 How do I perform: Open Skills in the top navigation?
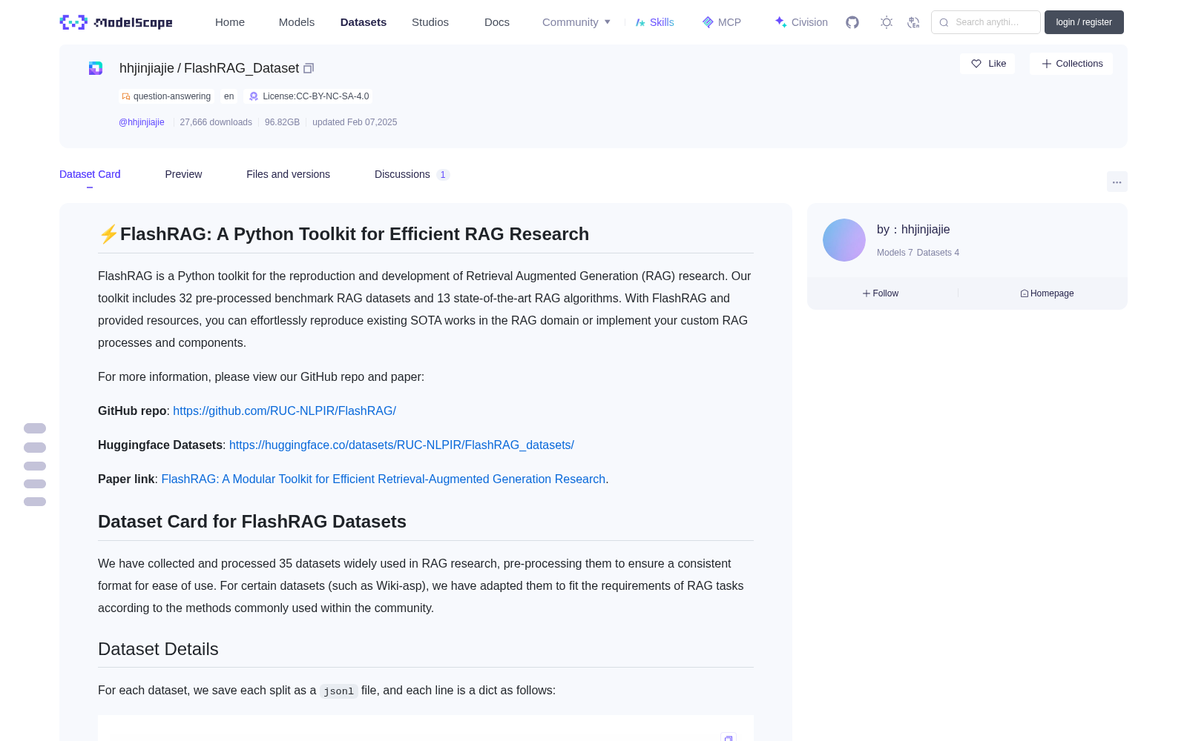(x=655, y=22)
